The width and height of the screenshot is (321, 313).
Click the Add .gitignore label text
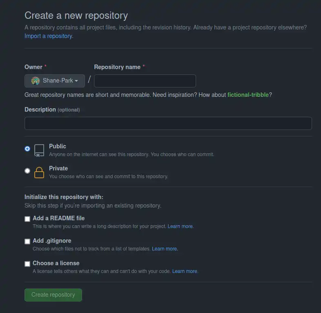coord(52,241)
